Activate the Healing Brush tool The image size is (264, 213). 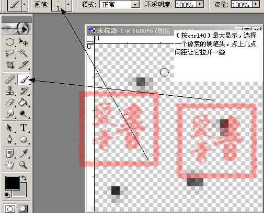pos(10,80)
